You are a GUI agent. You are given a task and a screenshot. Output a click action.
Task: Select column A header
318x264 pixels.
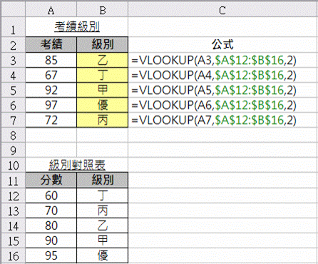[x=51, y=10]
